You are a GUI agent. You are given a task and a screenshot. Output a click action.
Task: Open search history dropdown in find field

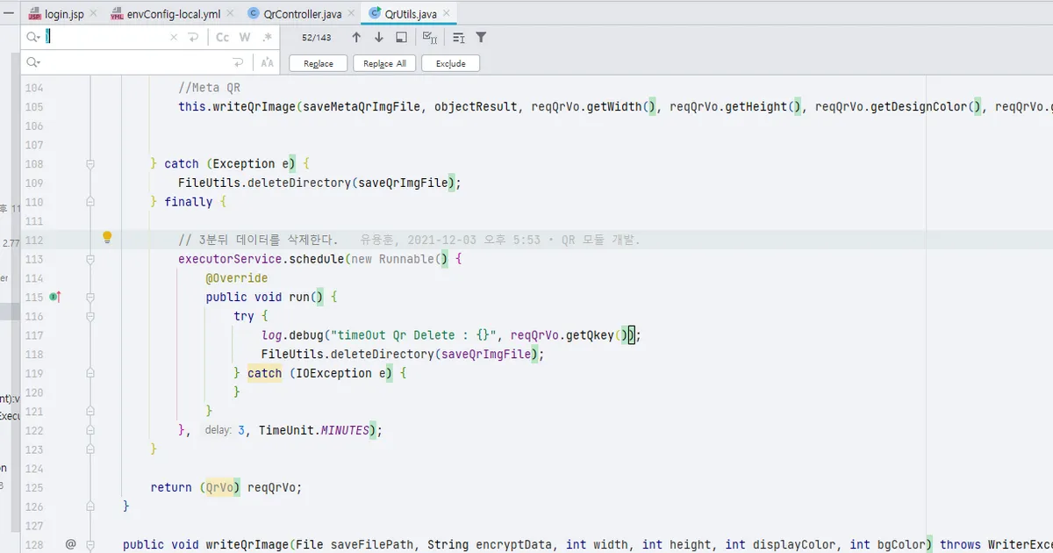33,38
